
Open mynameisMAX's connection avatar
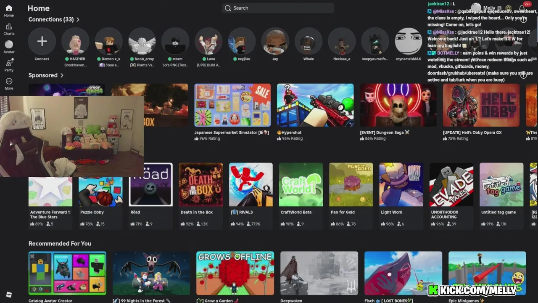coord(409,41)
